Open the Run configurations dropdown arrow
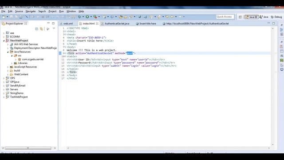This screenshot has height=160, width=284. [x=91, y=17]
